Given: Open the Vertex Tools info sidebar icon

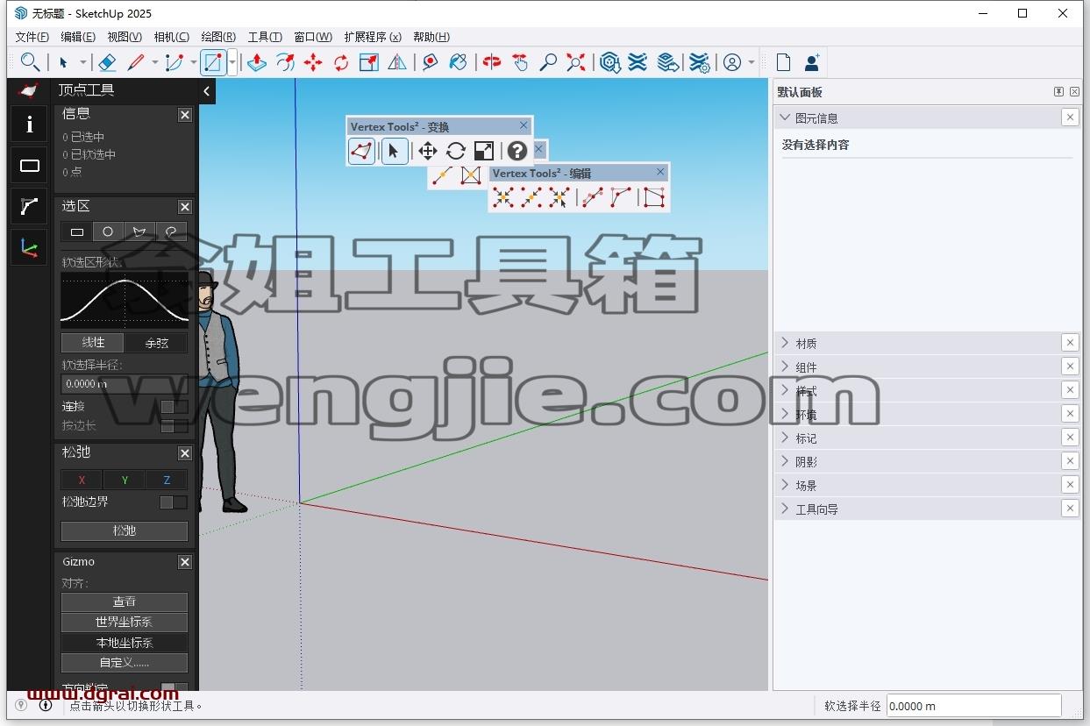Looking at the screenshot, I should (30, 124).
